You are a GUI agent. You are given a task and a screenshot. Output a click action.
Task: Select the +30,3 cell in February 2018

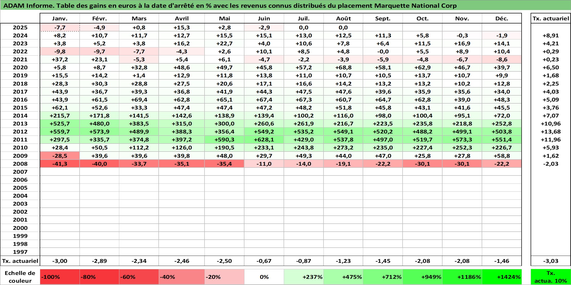click(99, 84)
